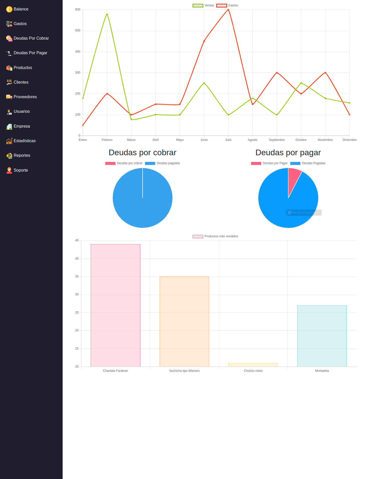This screenshot has width=368, height=479.
Task: Toggle Deudas por cobrar legend swatch
Action: 110,163
